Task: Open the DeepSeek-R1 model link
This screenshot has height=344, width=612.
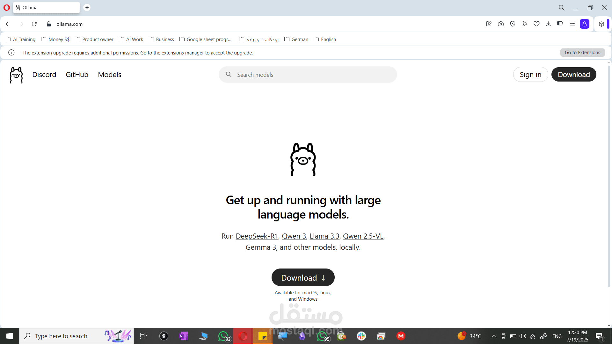Action: pyautogui.click(x=257, y=236)
